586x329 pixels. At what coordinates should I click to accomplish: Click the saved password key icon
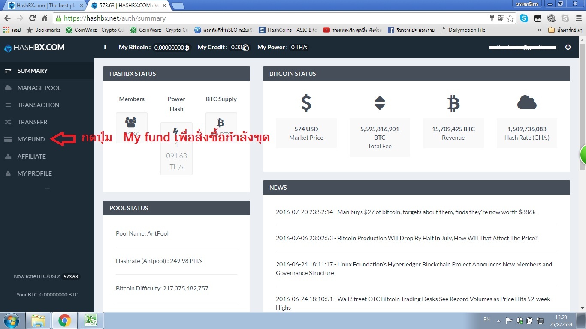[x=492, y=18]
